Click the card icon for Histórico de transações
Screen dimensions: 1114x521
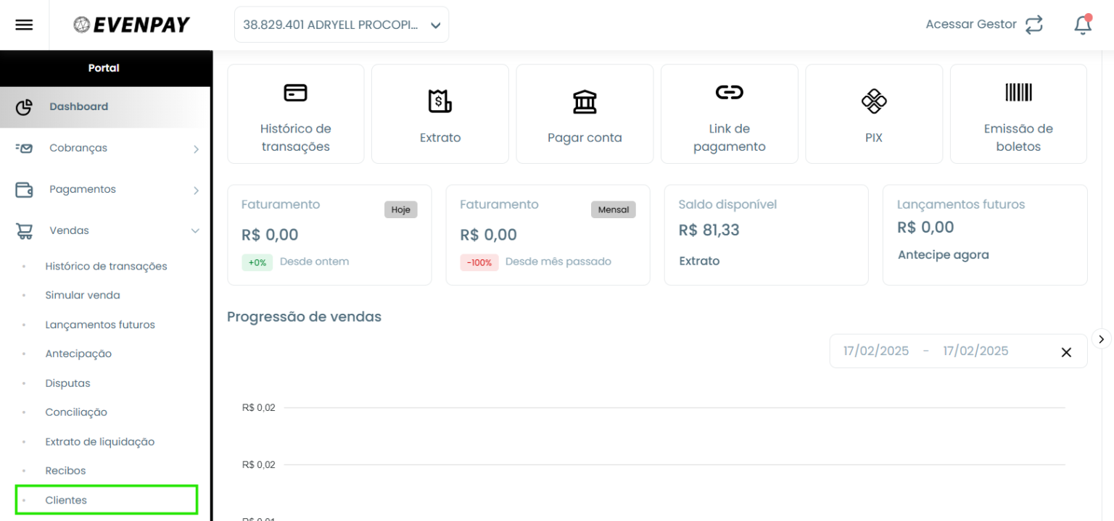click(295, 93)
